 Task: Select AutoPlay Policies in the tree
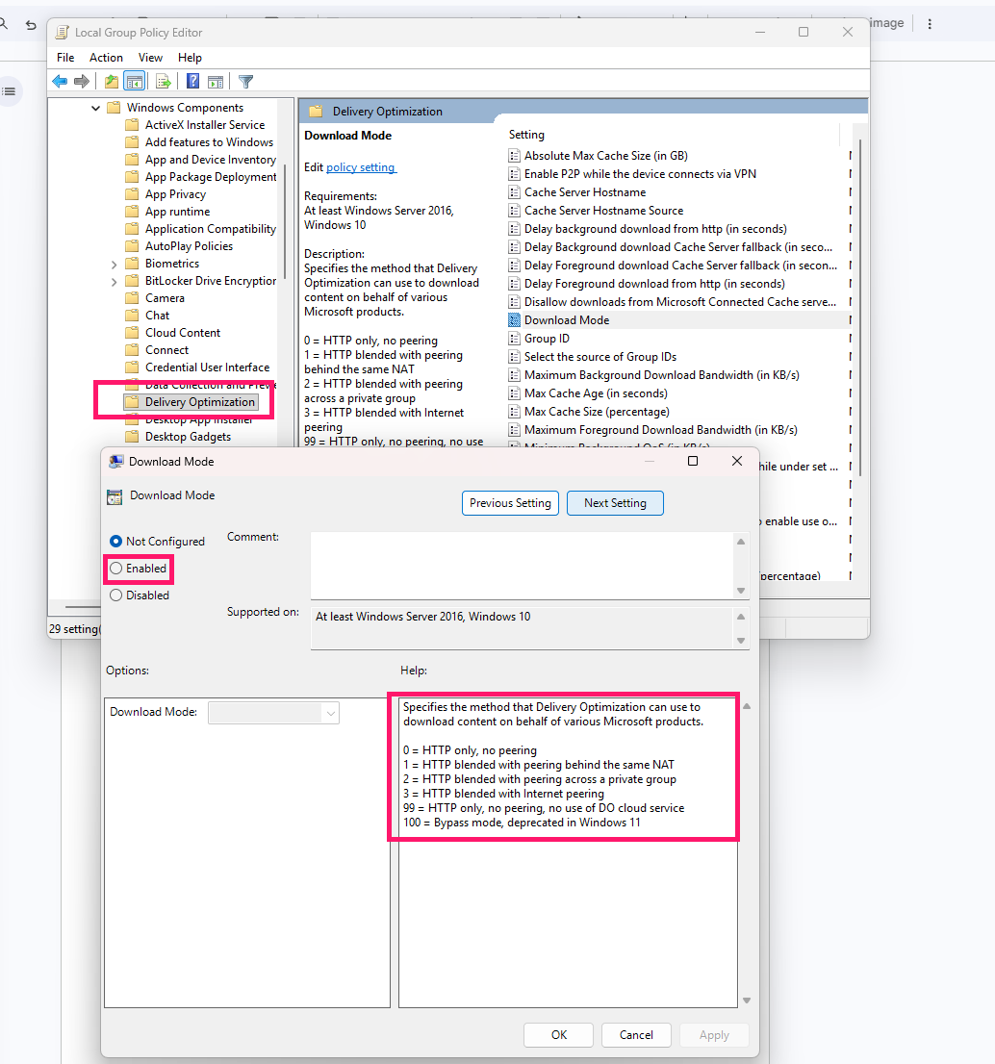(x=189, y=245)
